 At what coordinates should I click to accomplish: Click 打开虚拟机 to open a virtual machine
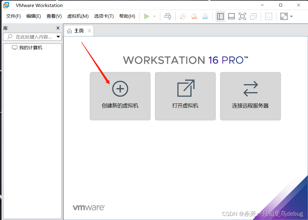coord(185,96)
